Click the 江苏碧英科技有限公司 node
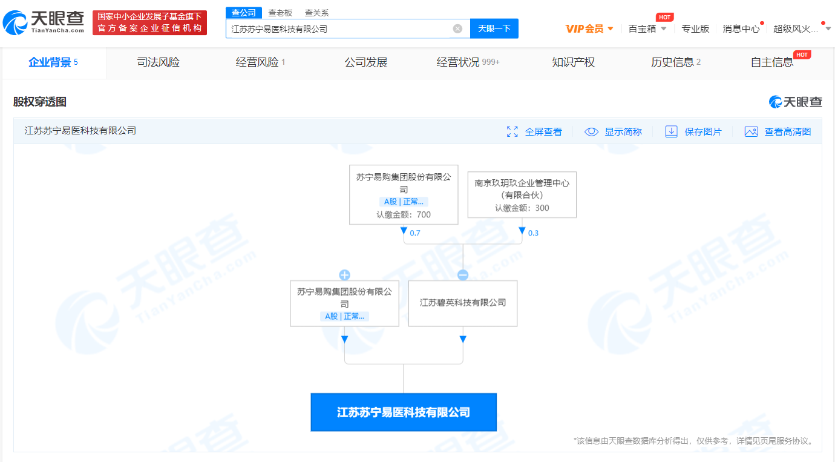Screen dimensions: 835x462 [x=463, y=303]
